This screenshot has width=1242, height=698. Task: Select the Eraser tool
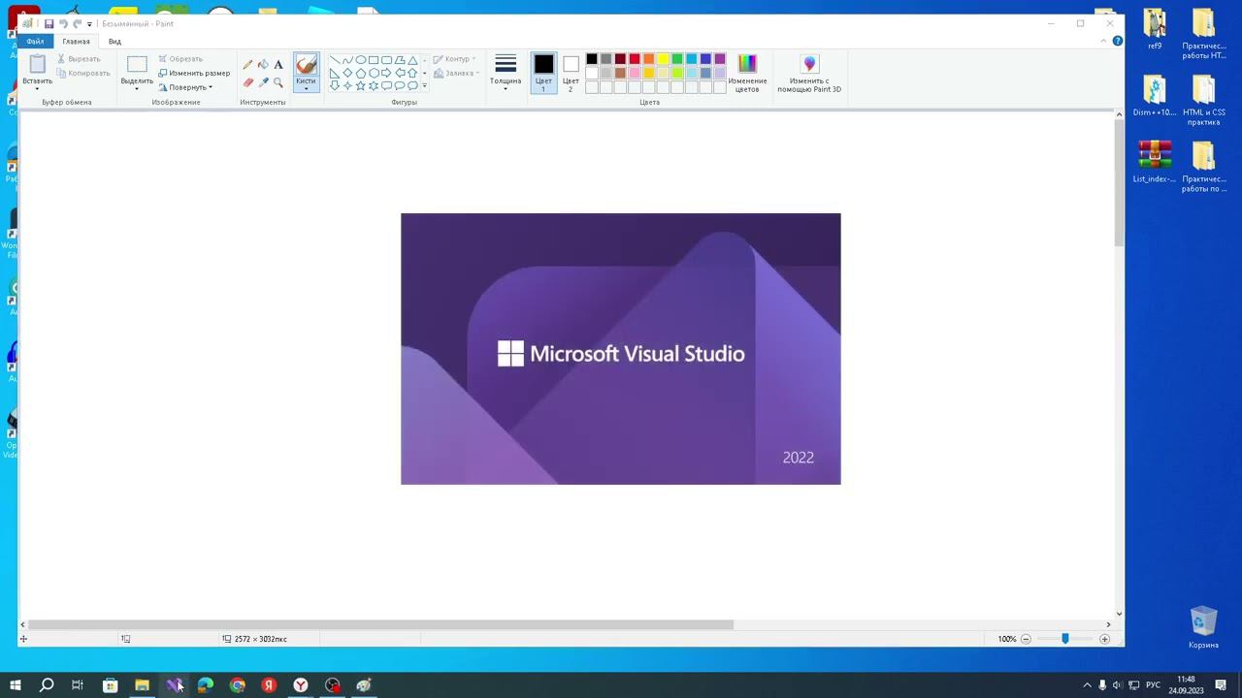pyautogui.click(x=247, y=82)
